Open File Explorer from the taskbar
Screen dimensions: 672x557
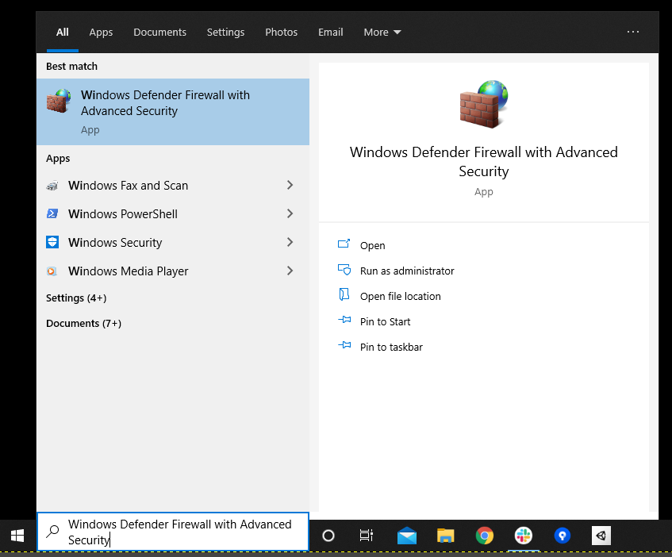(446, 536)
